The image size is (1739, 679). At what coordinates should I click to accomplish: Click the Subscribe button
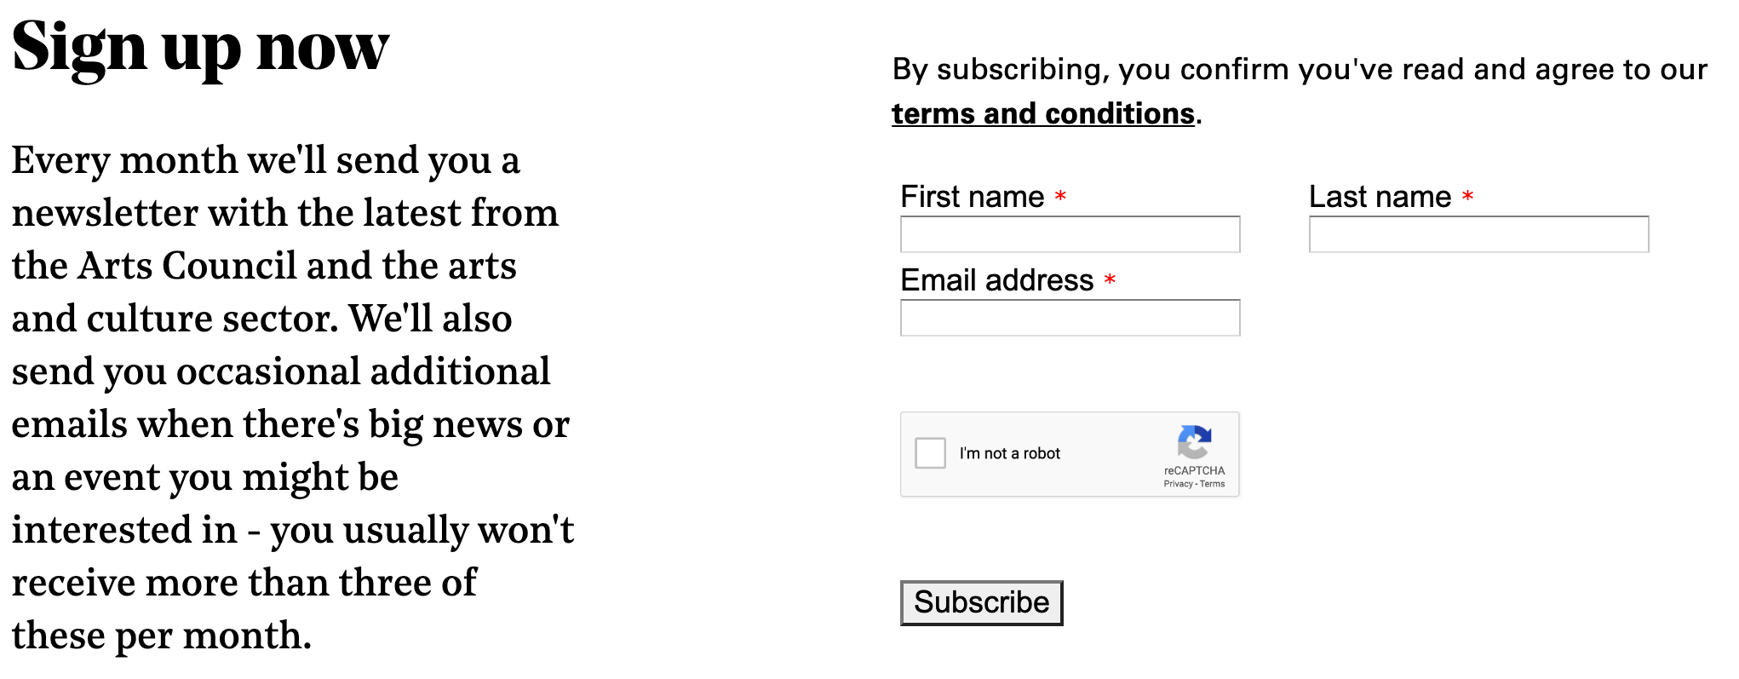coord(981,602)
